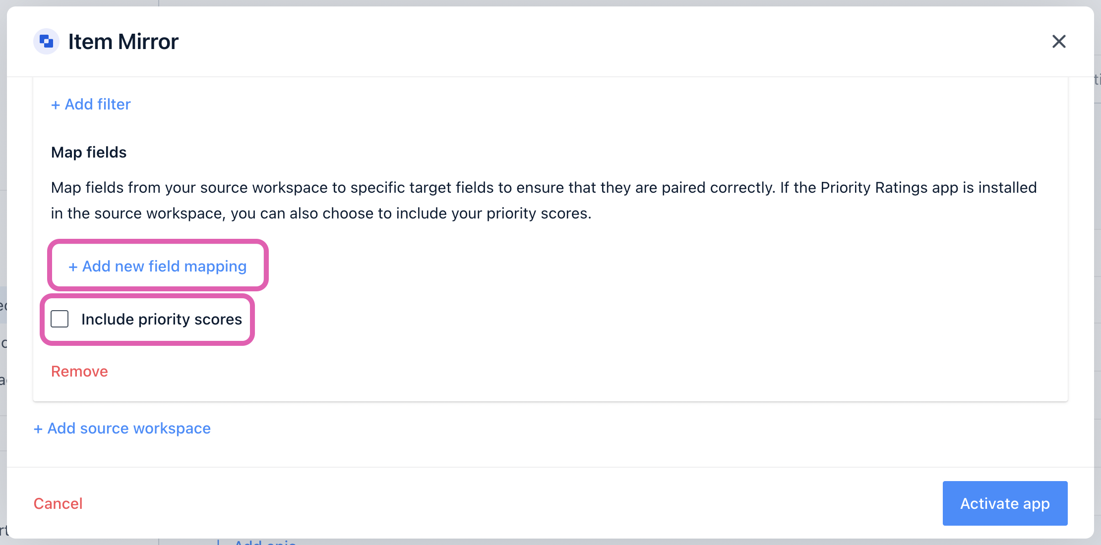This screenshot has width=1101, height=545.
Task: Activate the Item Mirror app
Action: coord(1005,503)
